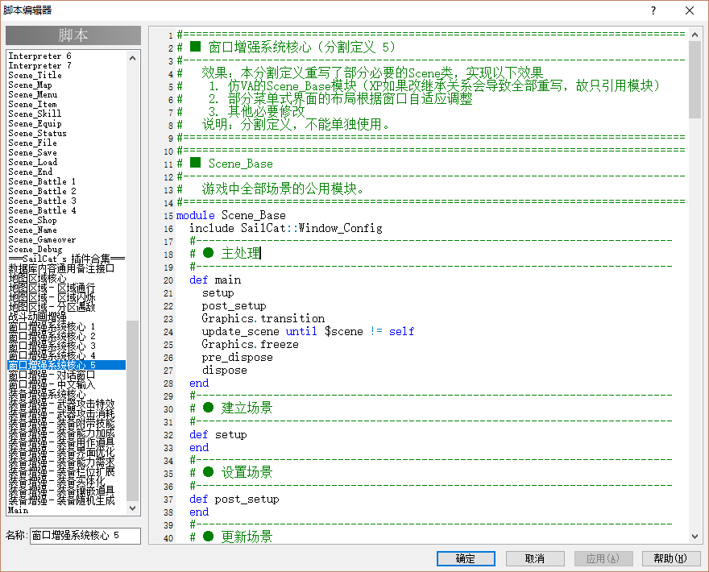Select Scene_Equip in the list
The image size is (709, 572).
(x=35, y=123)
